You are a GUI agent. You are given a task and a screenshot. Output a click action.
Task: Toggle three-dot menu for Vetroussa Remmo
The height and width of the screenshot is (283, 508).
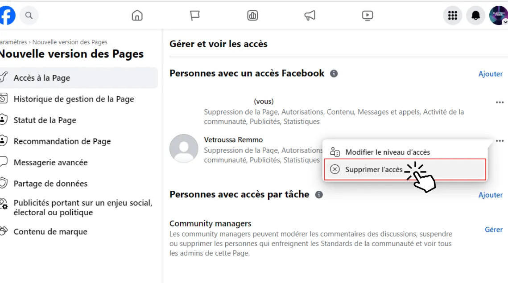[x=500, y=141]
